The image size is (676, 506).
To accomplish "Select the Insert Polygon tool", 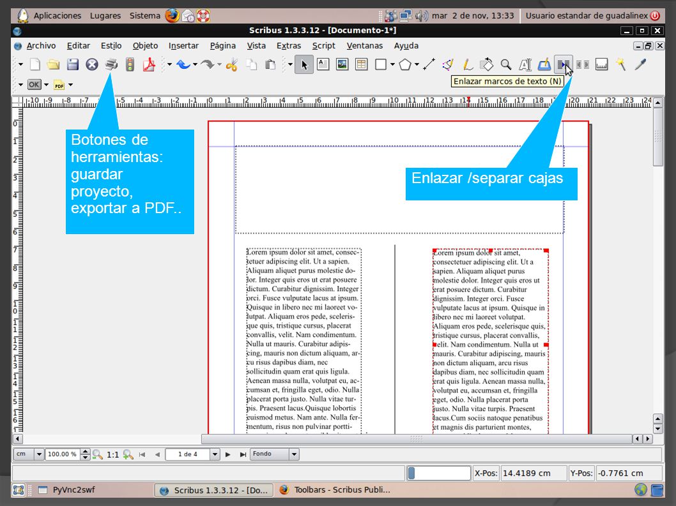I will [x=405, y=64].
